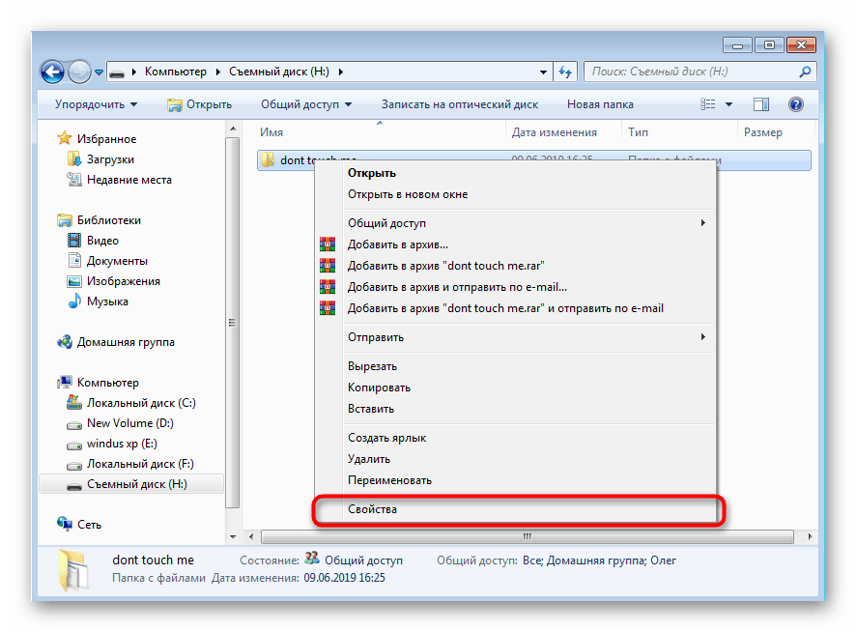Click Новая папка button

coord(600,104)
